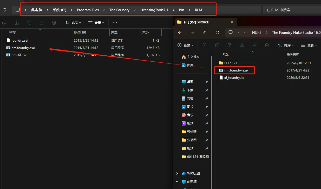Go up one folder in XFORCE window
321x189 pixels.
(205, 32)
